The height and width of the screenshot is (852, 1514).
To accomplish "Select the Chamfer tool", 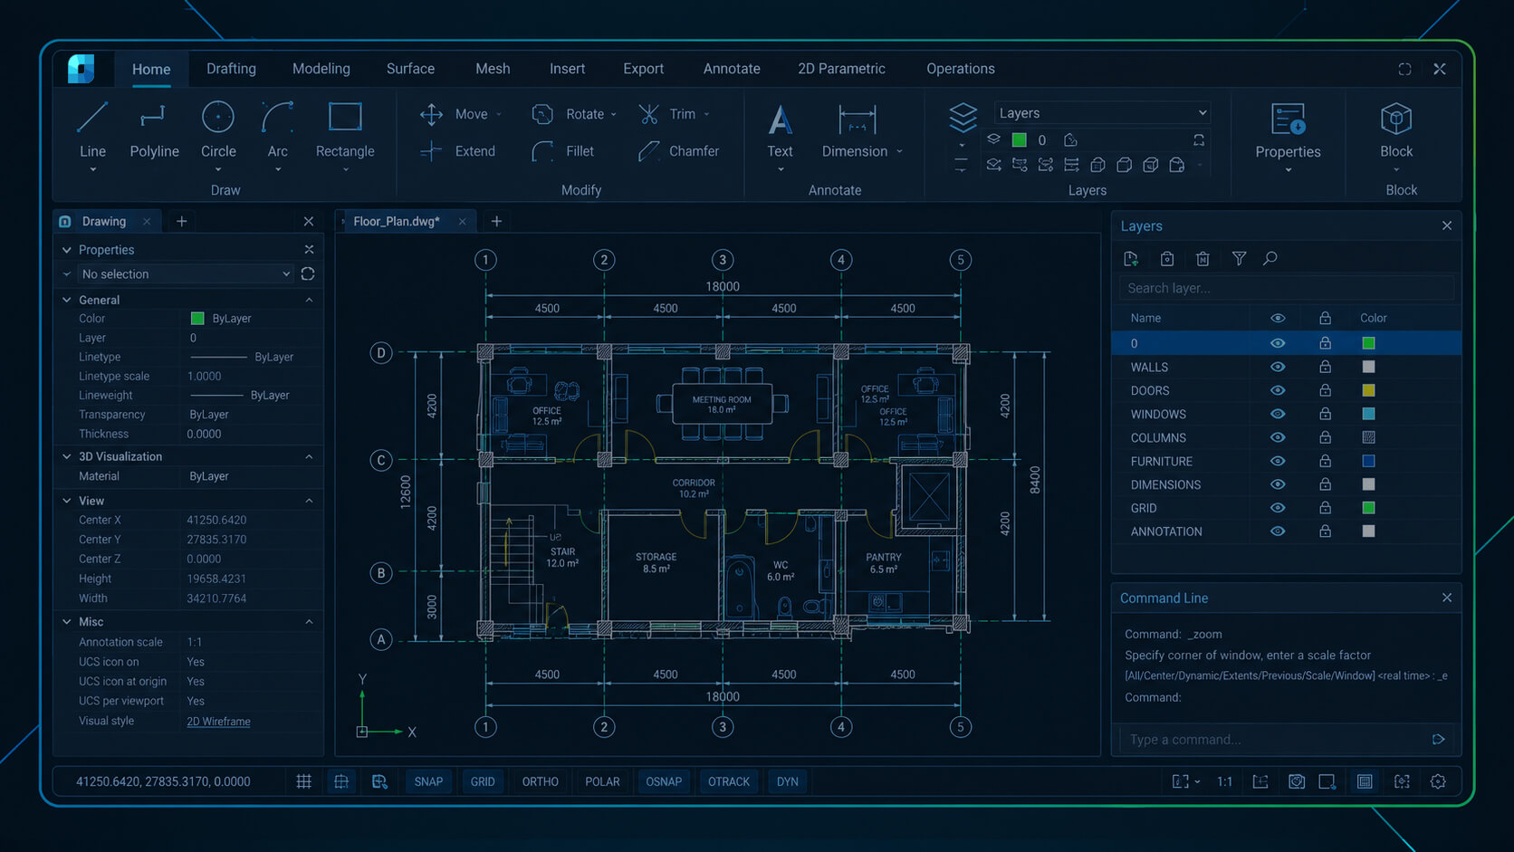I will (678, 151).
